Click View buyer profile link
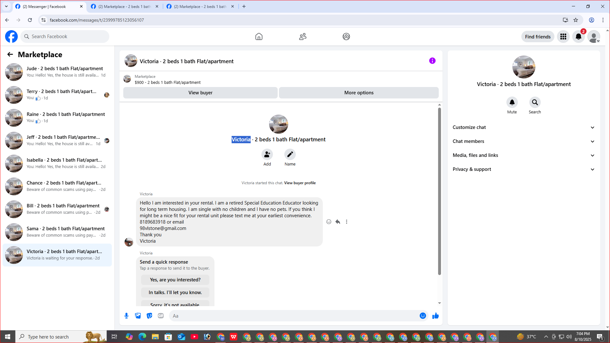This screenshot has width=610, height=343. (x=300, y=183)
